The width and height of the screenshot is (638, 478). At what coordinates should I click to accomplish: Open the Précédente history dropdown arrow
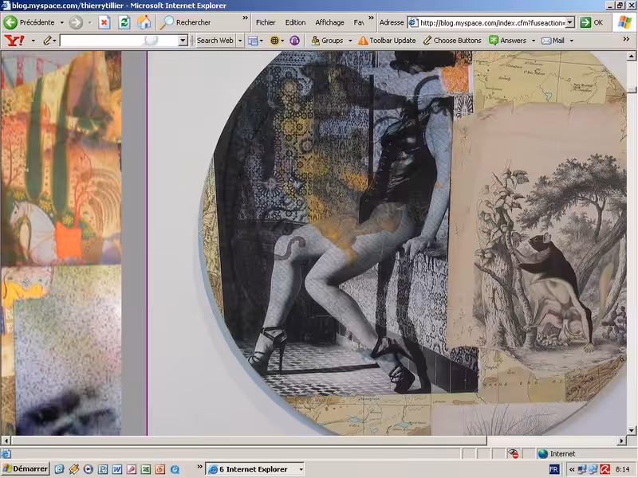coord(62,23)
